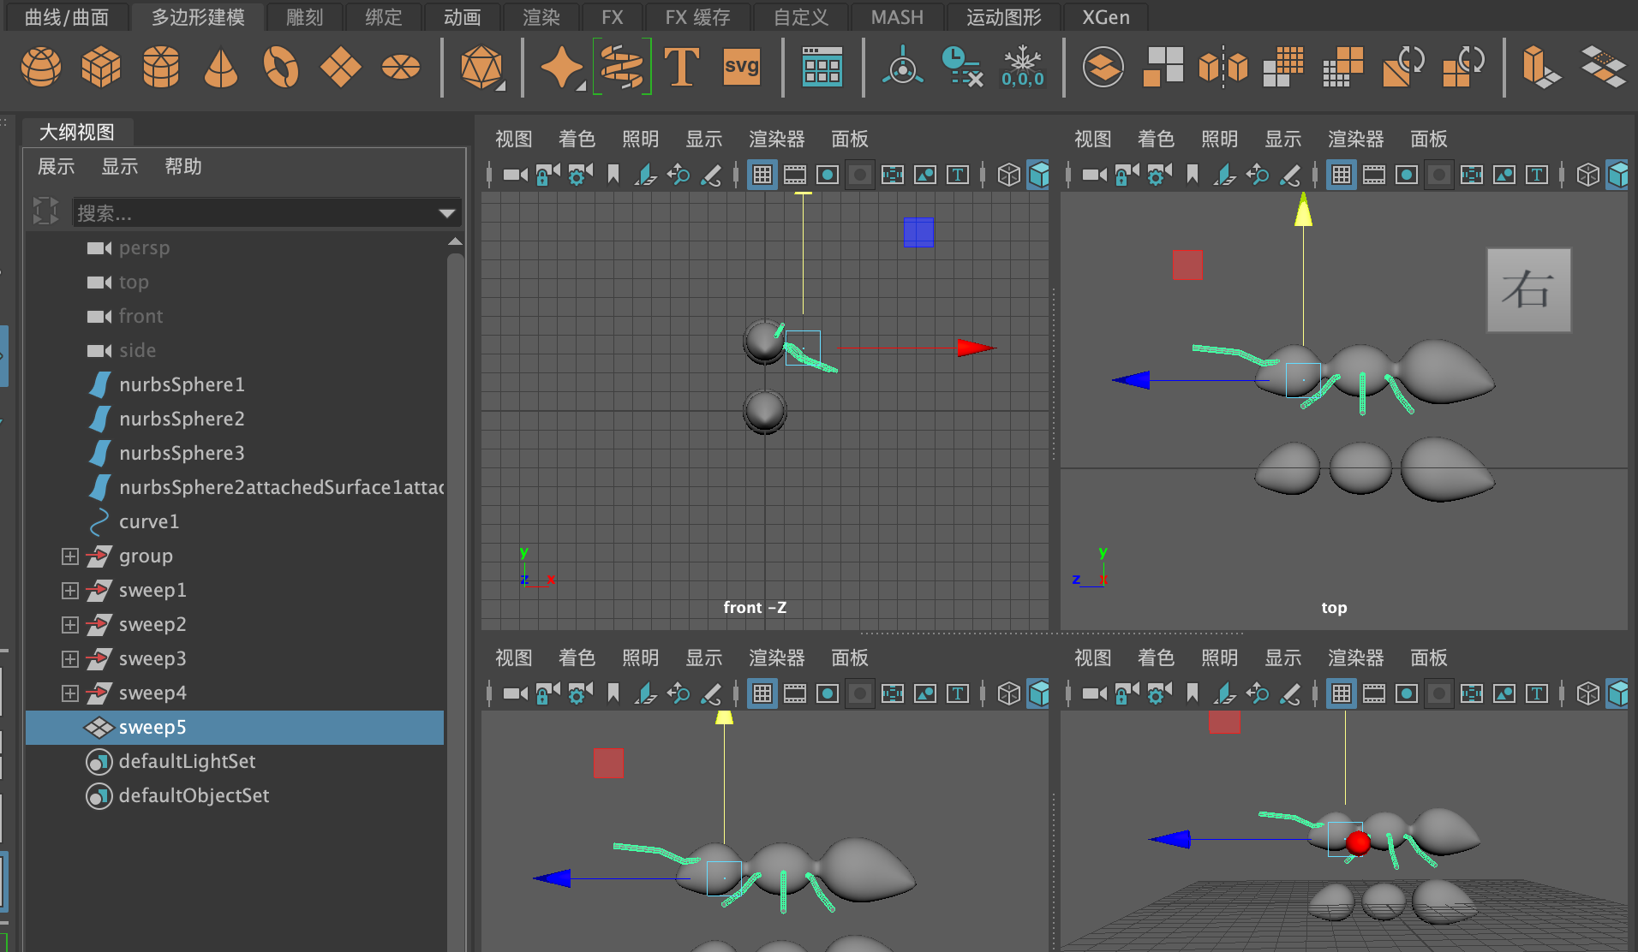Select sweep5 in the outliner
1638x952 pixels.
tap(235, 727)
